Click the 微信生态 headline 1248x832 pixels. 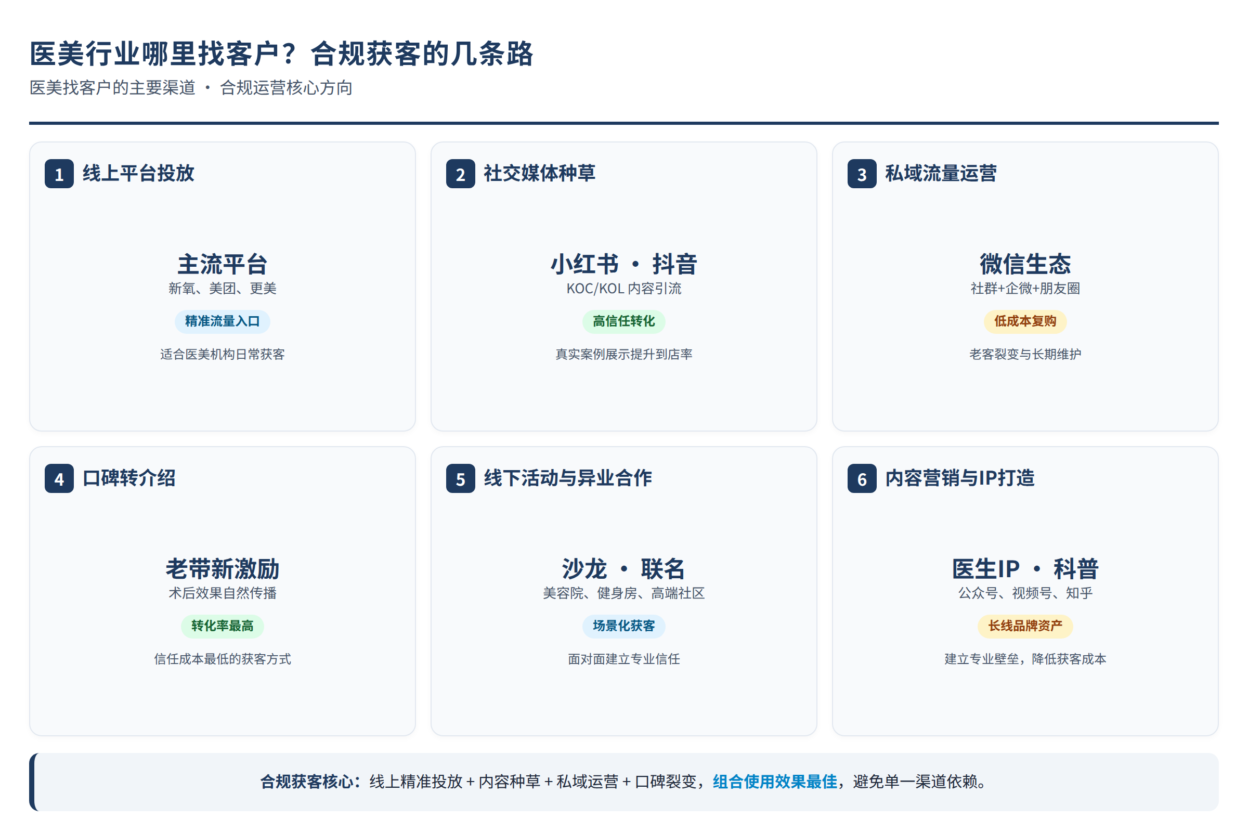coord(1025,264)
